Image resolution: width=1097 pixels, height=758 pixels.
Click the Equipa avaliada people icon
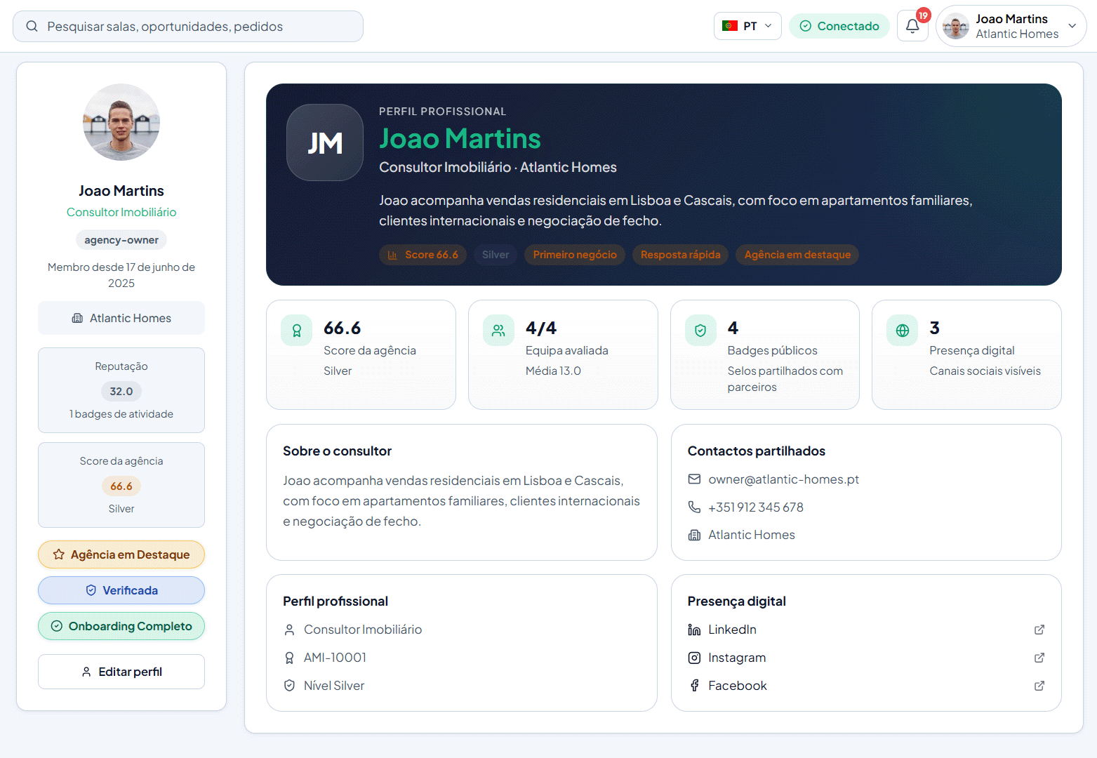click(x=498, y=331)
